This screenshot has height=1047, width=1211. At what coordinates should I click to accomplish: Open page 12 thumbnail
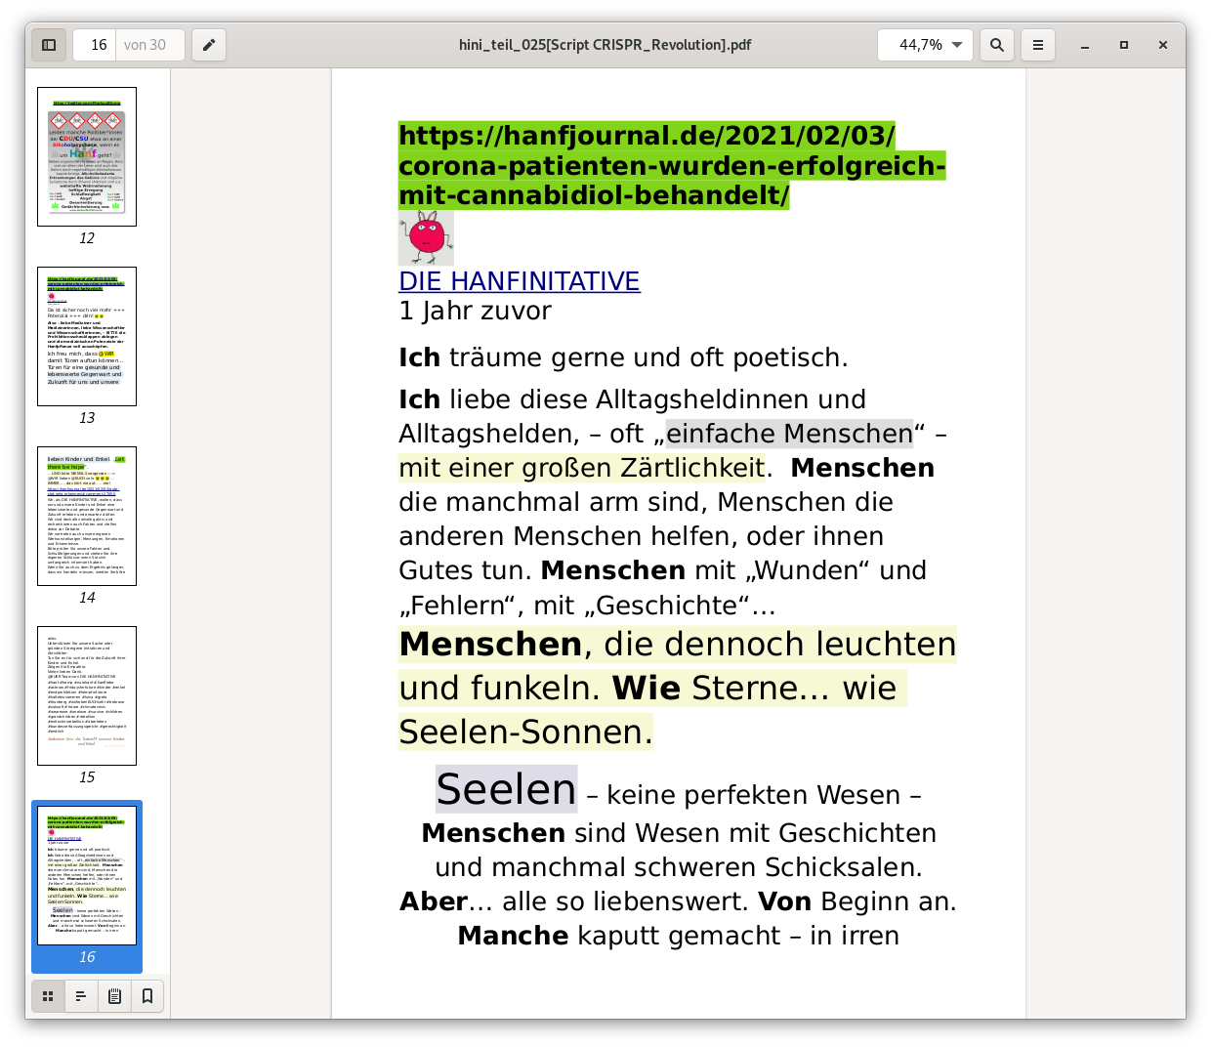87,157
